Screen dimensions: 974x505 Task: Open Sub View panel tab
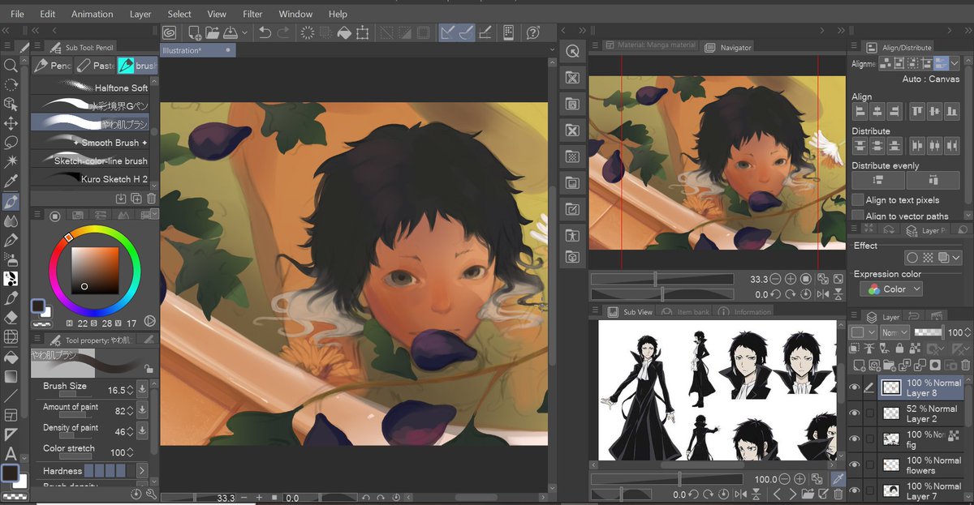point(629,311)
